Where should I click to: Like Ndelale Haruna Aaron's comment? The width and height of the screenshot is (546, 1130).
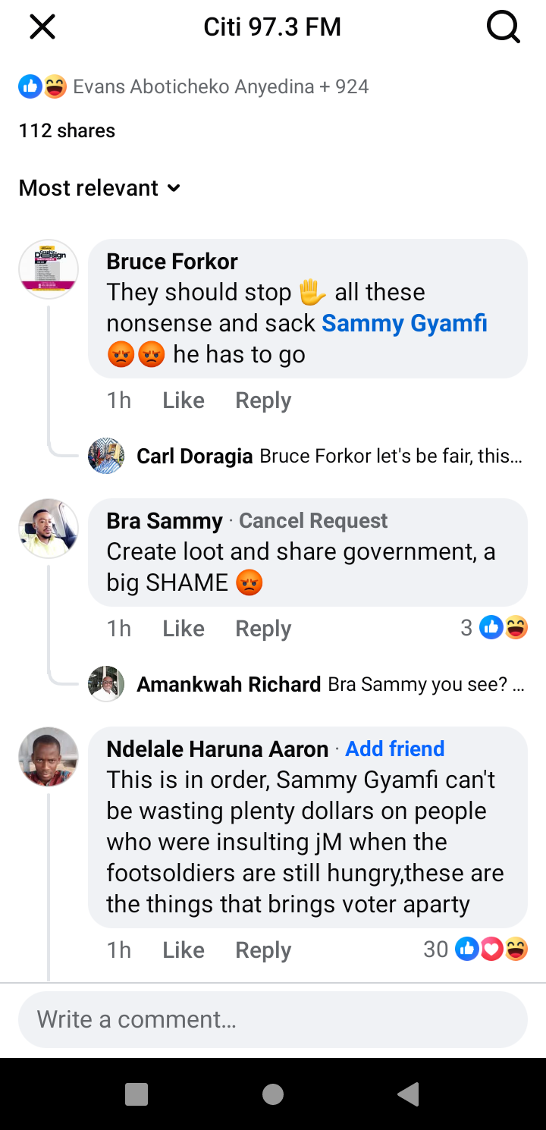click(x=184, y=950)
